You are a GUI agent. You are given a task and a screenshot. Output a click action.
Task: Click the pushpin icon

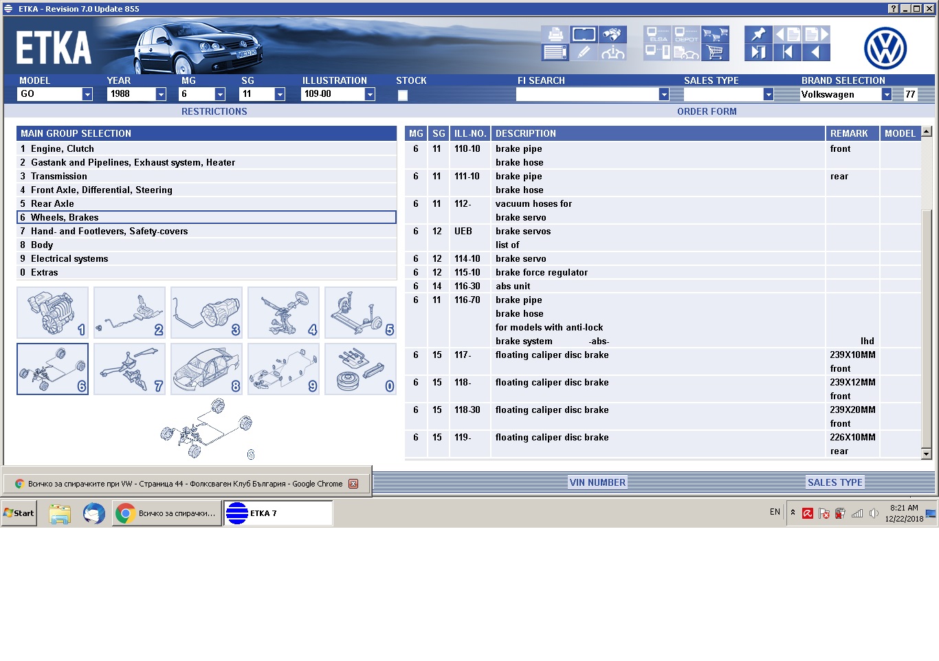click(758, 34)
